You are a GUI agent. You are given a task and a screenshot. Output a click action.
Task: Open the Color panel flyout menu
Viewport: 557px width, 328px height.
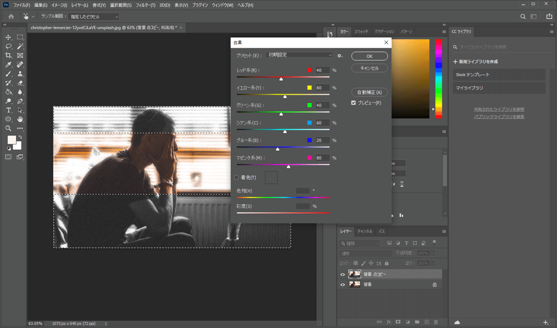[x=444, y=32]
